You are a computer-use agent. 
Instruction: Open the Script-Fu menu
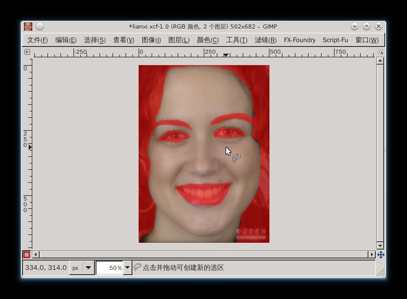pos(335,40)
